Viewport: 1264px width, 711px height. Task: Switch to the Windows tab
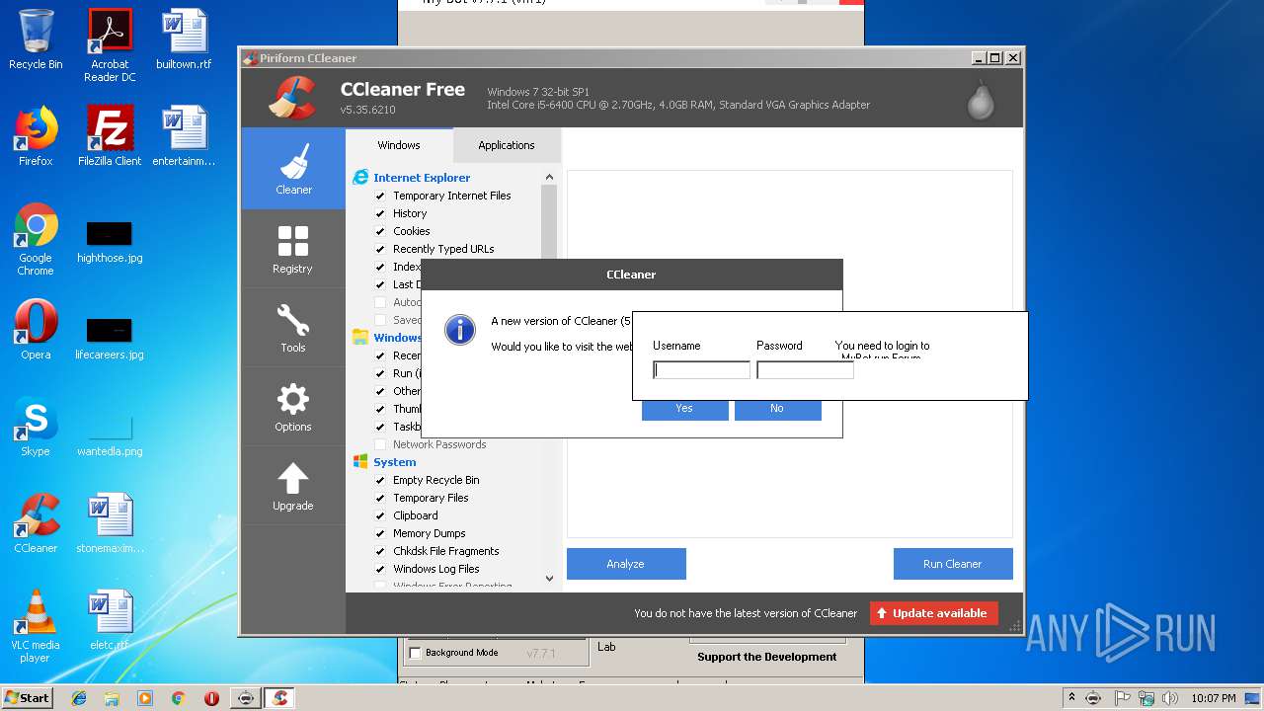(399, 145)
